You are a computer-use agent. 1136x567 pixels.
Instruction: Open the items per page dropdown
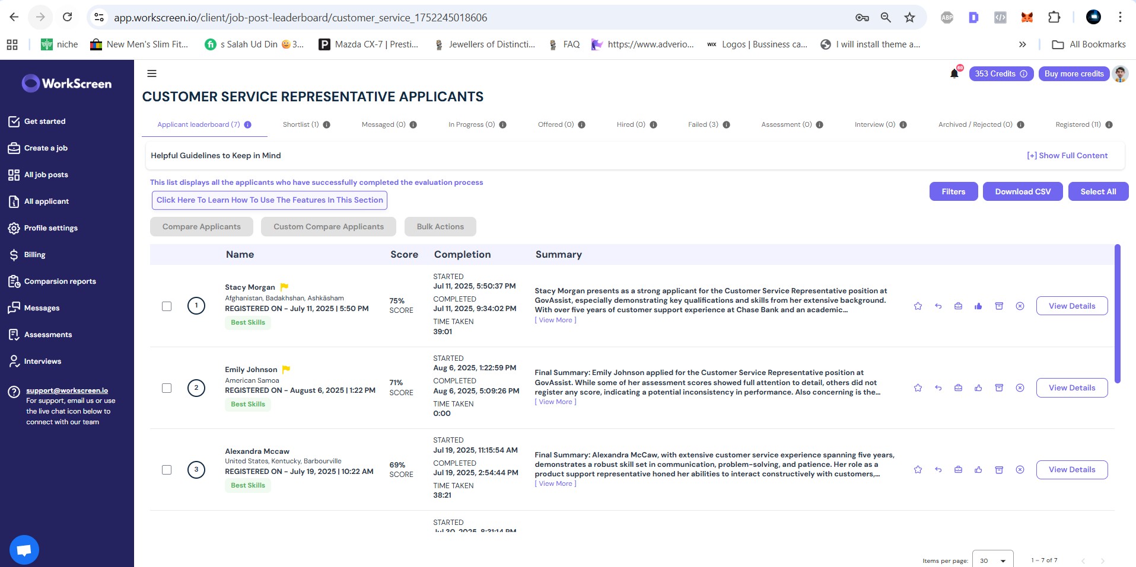[992, 560]
